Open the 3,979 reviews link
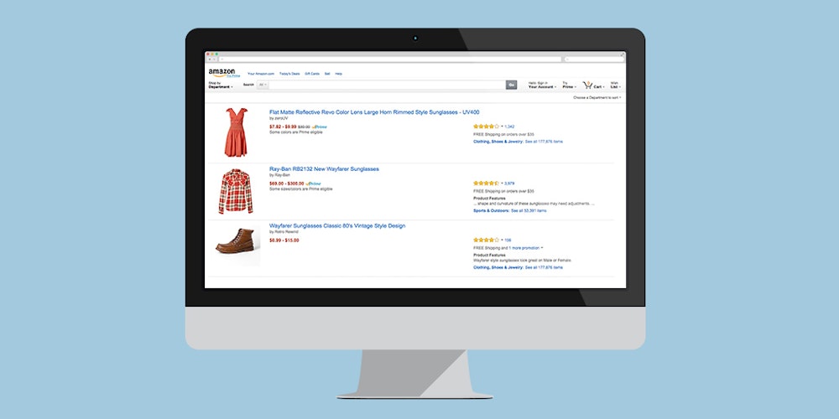The image size is (839, 419). 509,184
